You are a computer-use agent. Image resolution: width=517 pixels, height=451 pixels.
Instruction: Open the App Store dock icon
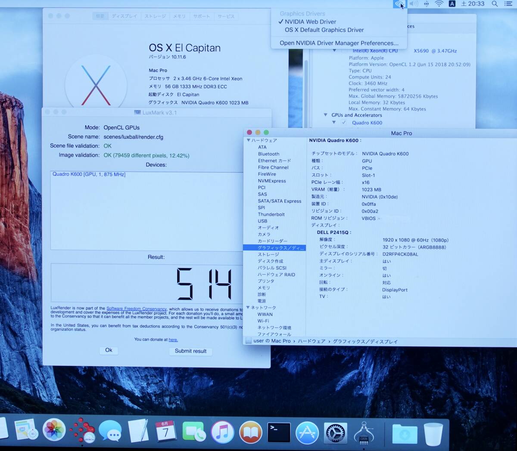tap(307, 433)
